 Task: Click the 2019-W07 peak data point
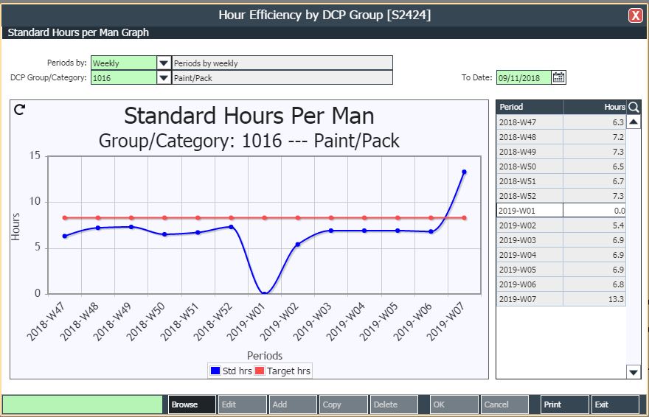(x=464, y=172)
